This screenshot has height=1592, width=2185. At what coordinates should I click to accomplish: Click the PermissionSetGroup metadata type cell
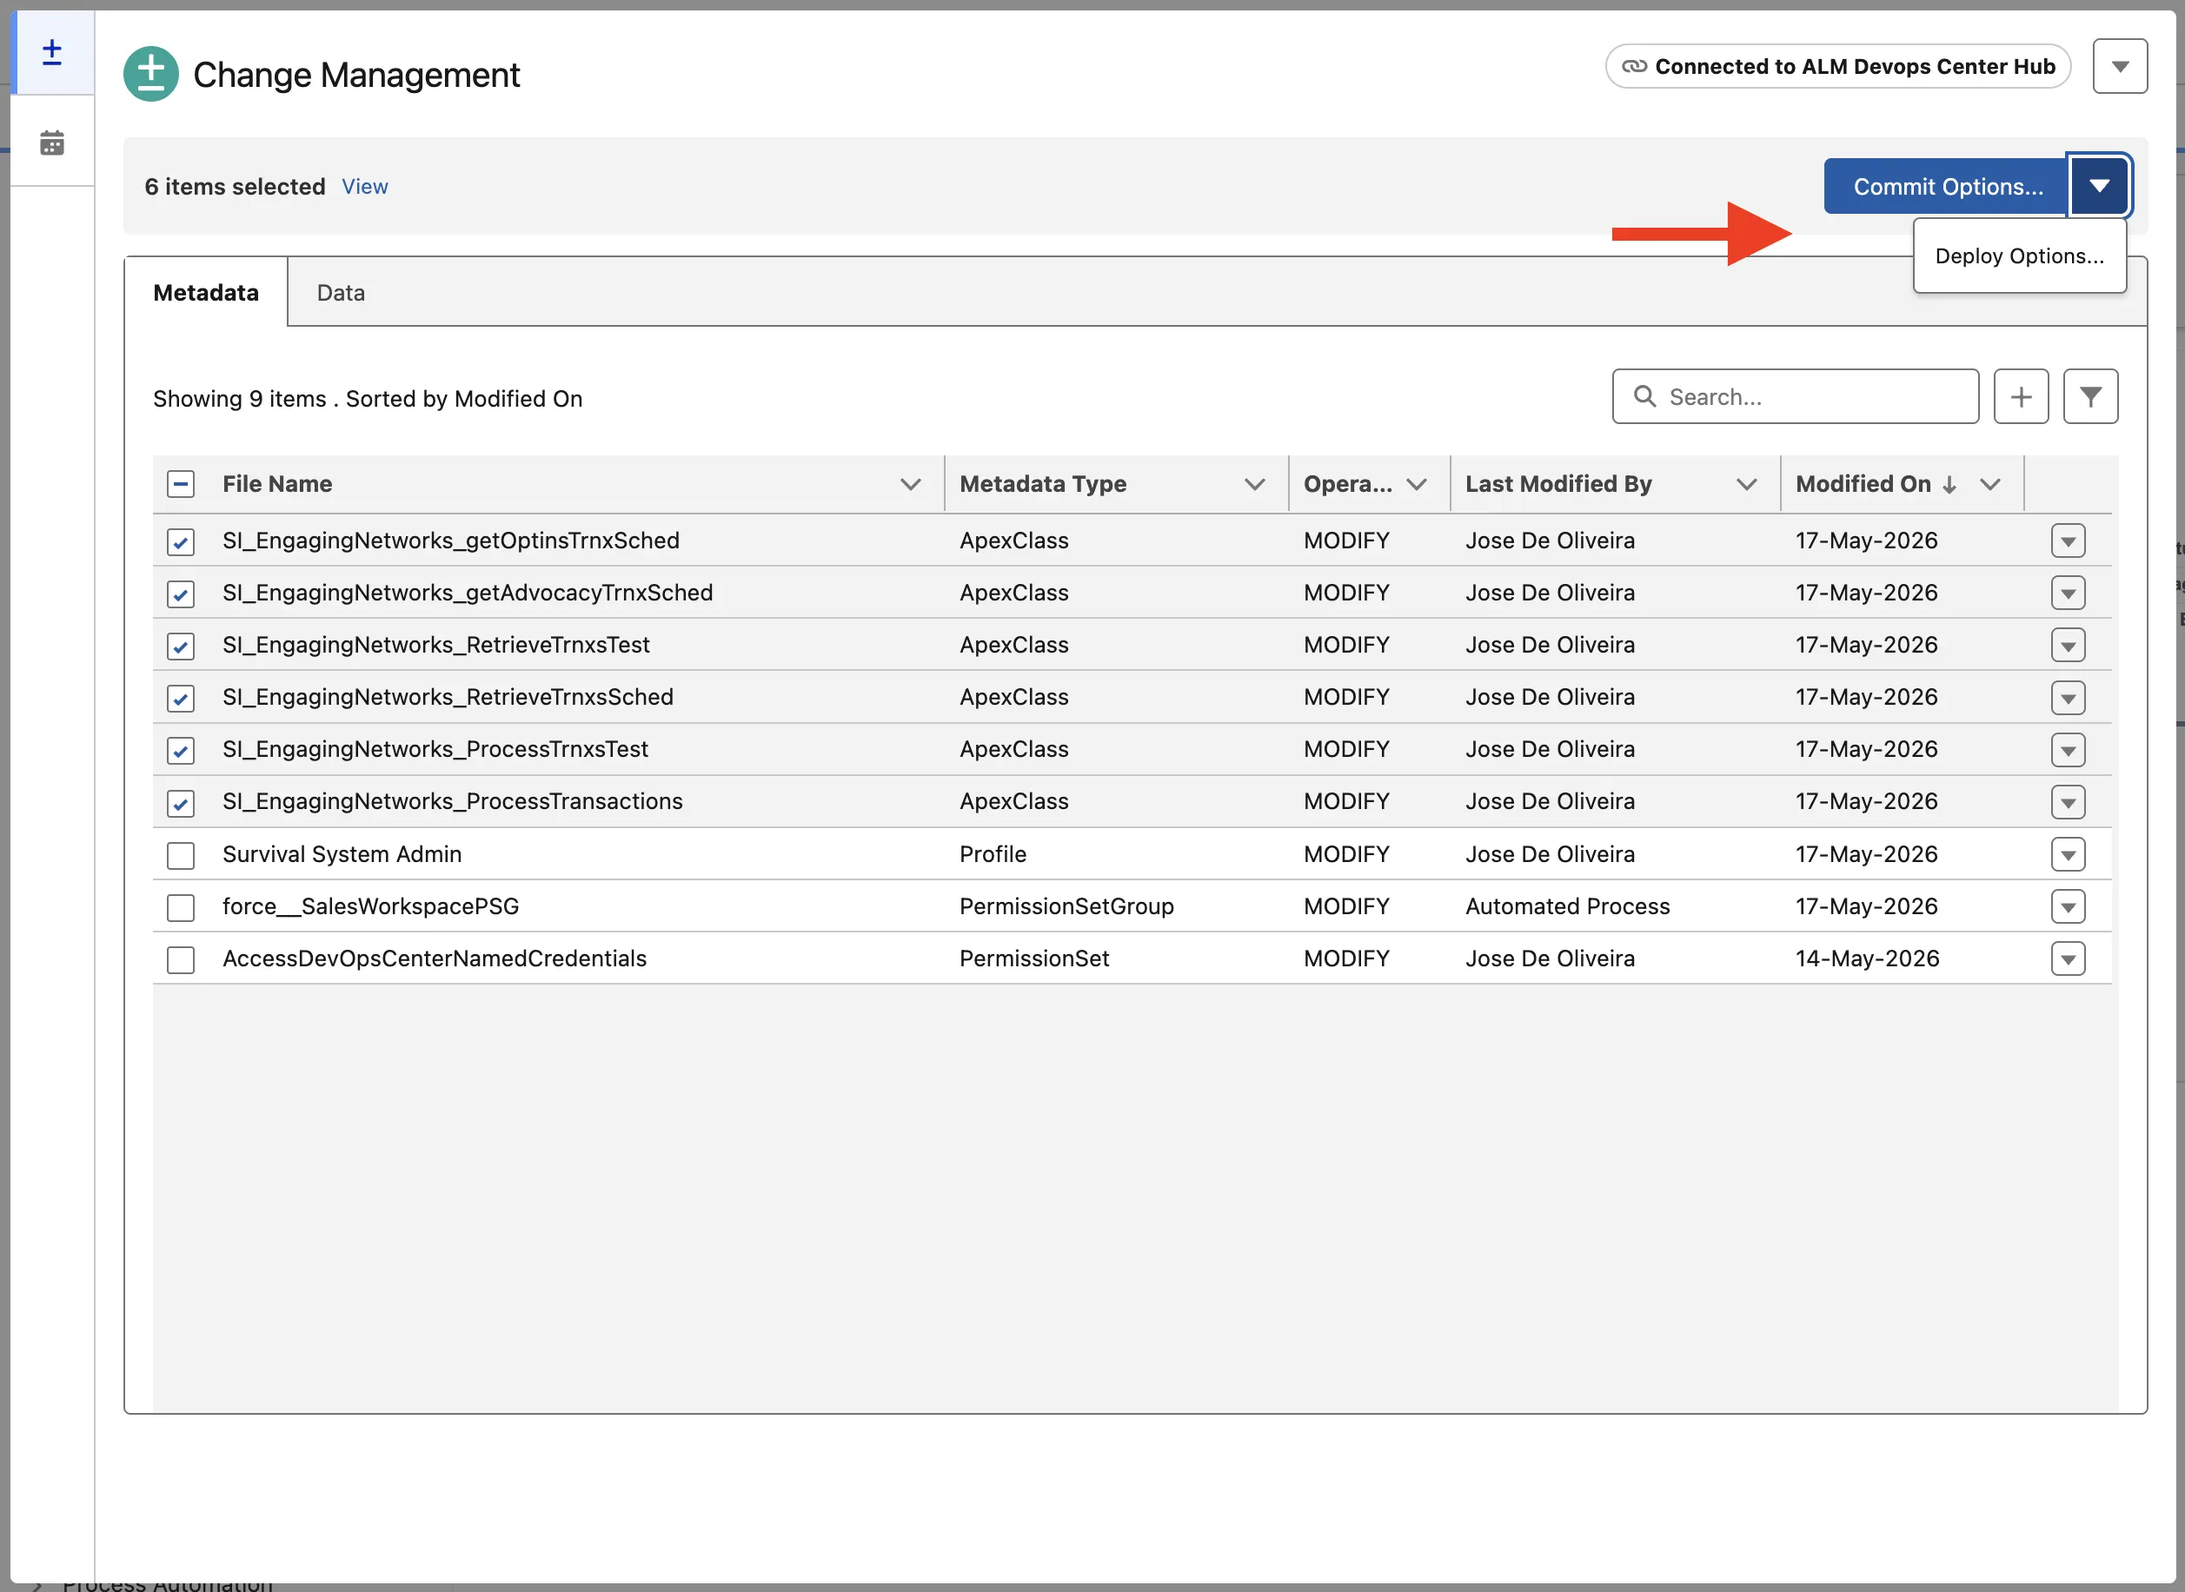click(x=1066, y=905)
